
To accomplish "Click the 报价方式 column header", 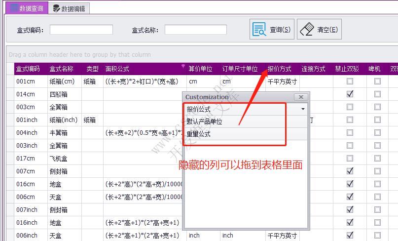I will (x=283, y=69).
